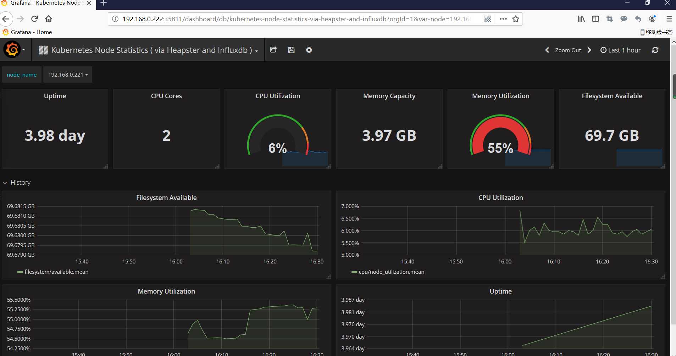Toggle the filesystem/available.mean legend series
Image resolution: width=676 pixels, height=356 pixels.
point(53,272)
